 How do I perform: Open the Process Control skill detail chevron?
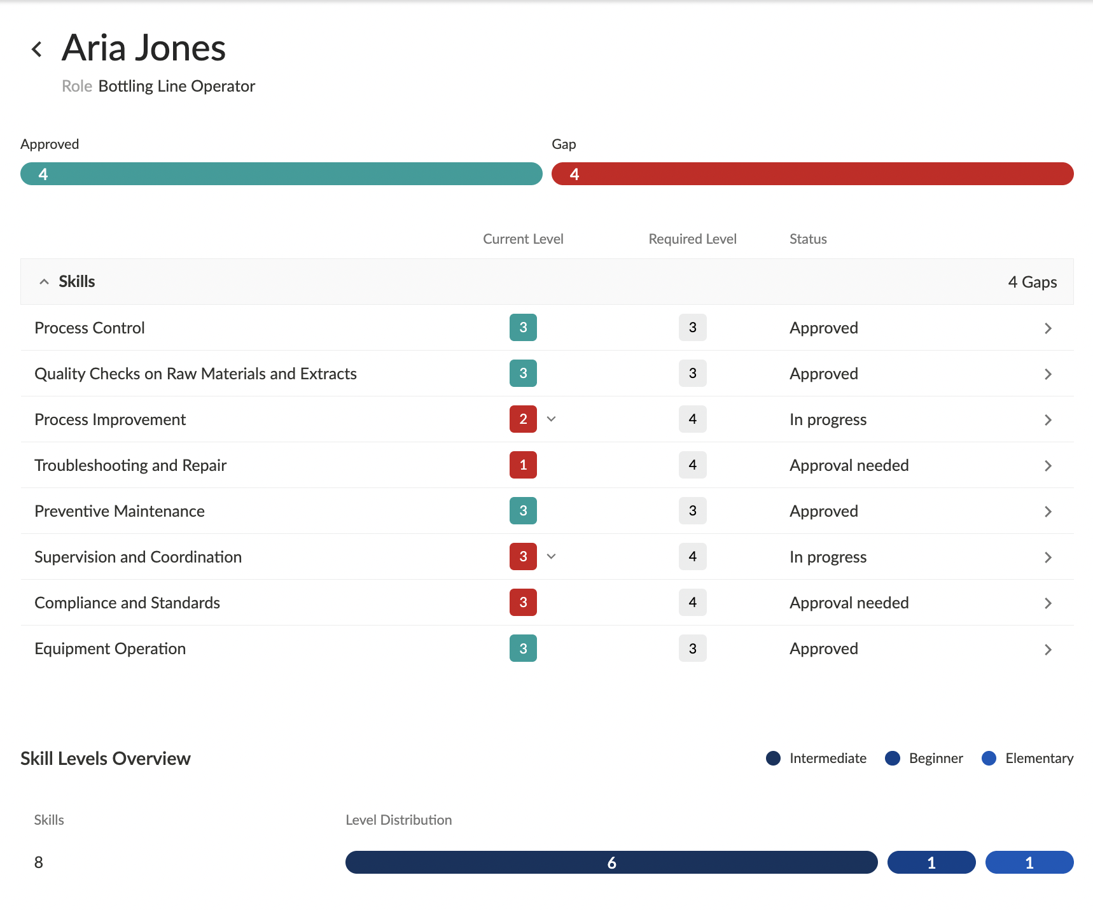point(1048,328)
